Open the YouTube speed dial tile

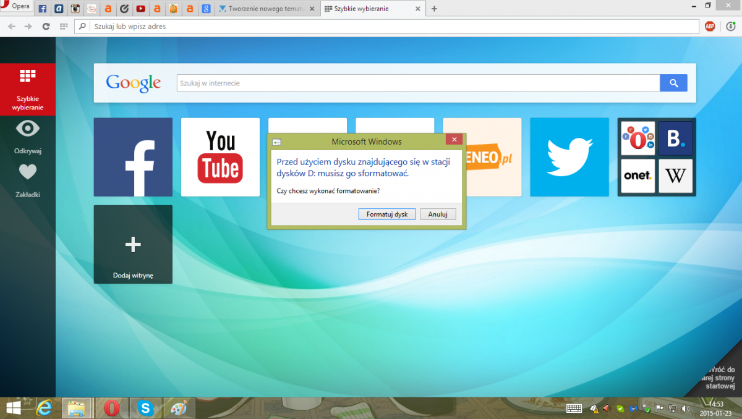tap(220, 157)
